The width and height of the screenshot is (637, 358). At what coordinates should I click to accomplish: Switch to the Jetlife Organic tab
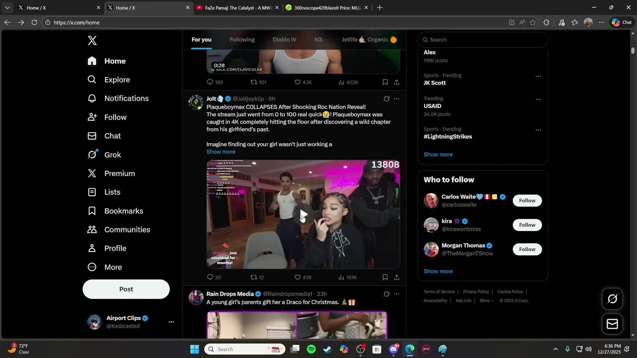pyautogui.click(x=369, y=40)
